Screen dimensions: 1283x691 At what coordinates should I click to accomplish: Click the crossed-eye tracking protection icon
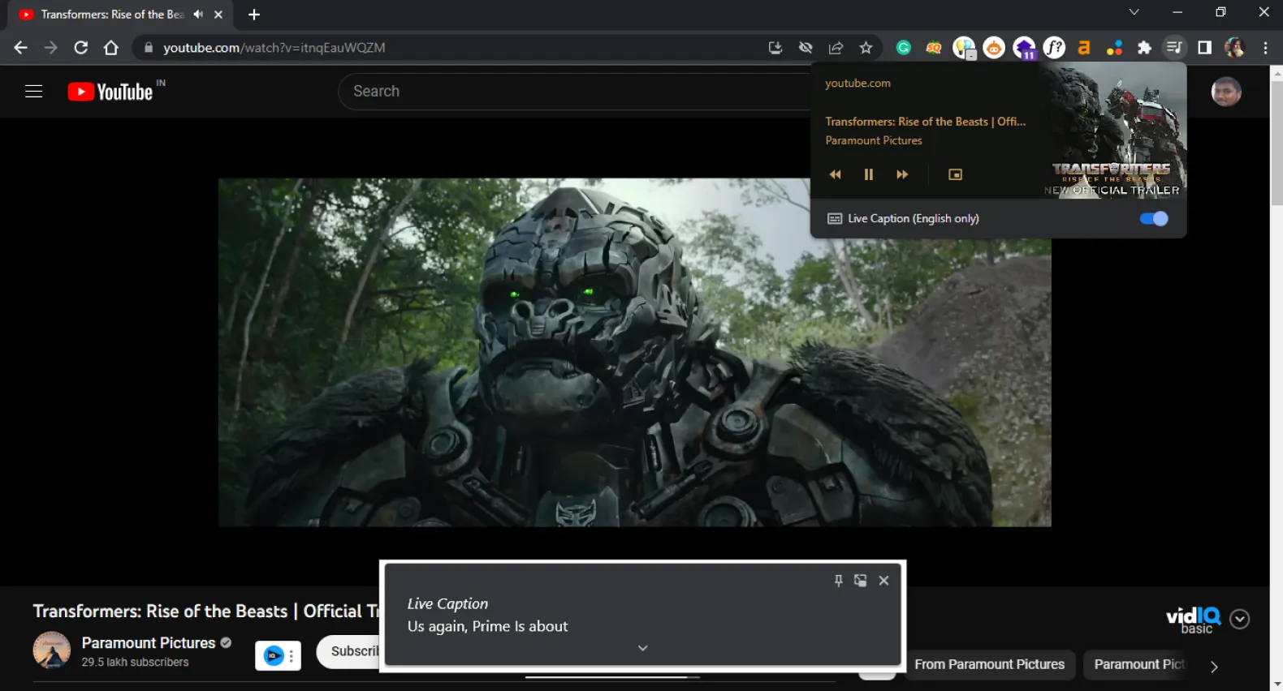pyautogui.click(x=806, y=48)
